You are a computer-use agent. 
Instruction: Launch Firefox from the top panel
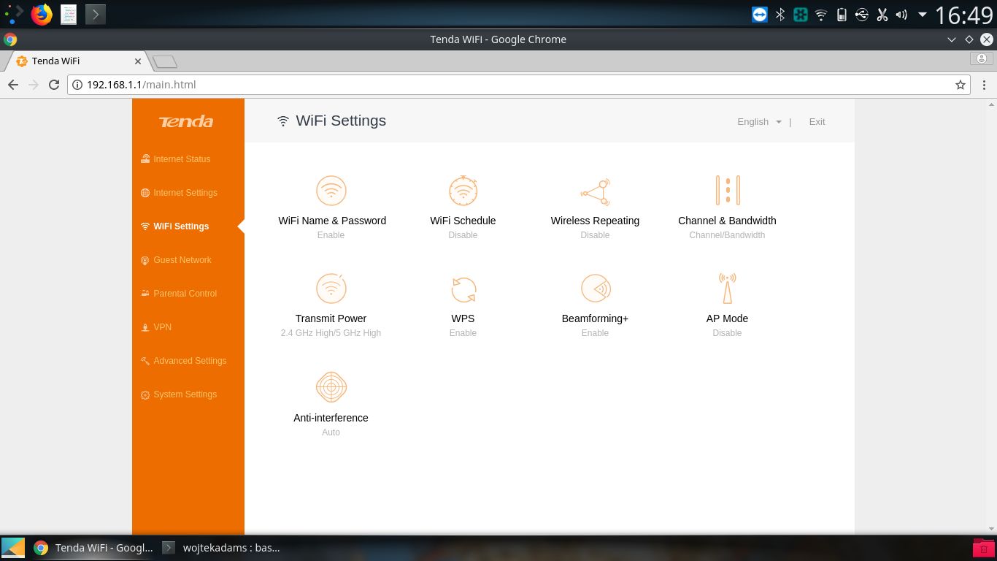pos(42,14)
